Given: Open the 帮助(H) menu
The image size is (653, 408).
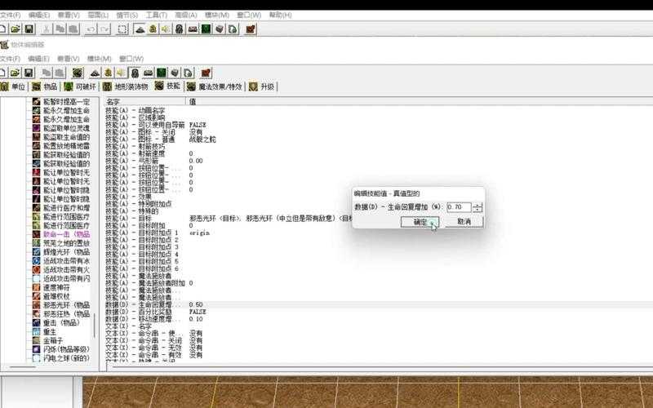Looking at the screenshot, I should tap(280, 15).
